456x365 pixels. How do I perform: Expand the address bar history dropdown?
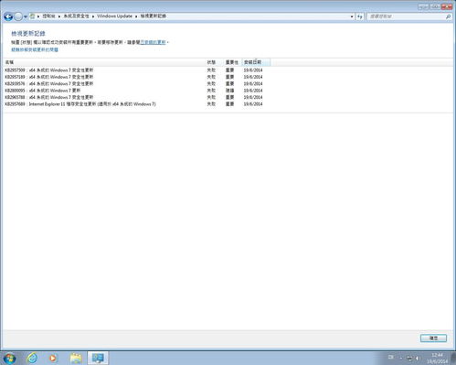pyautogui.click(x=352, y=16)
